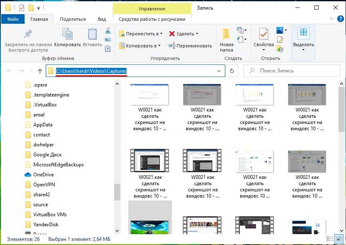This screenshot has height=245, width=346.
Task: Click the search field Поиск: Запись
Action: (x=291, y=71)
